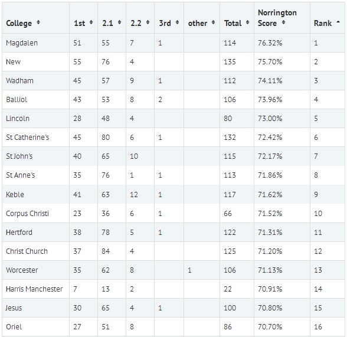Click sort icon next to other header
Image resolution: width=347 pixels, height=337 pixels.
tap(213, 22)
